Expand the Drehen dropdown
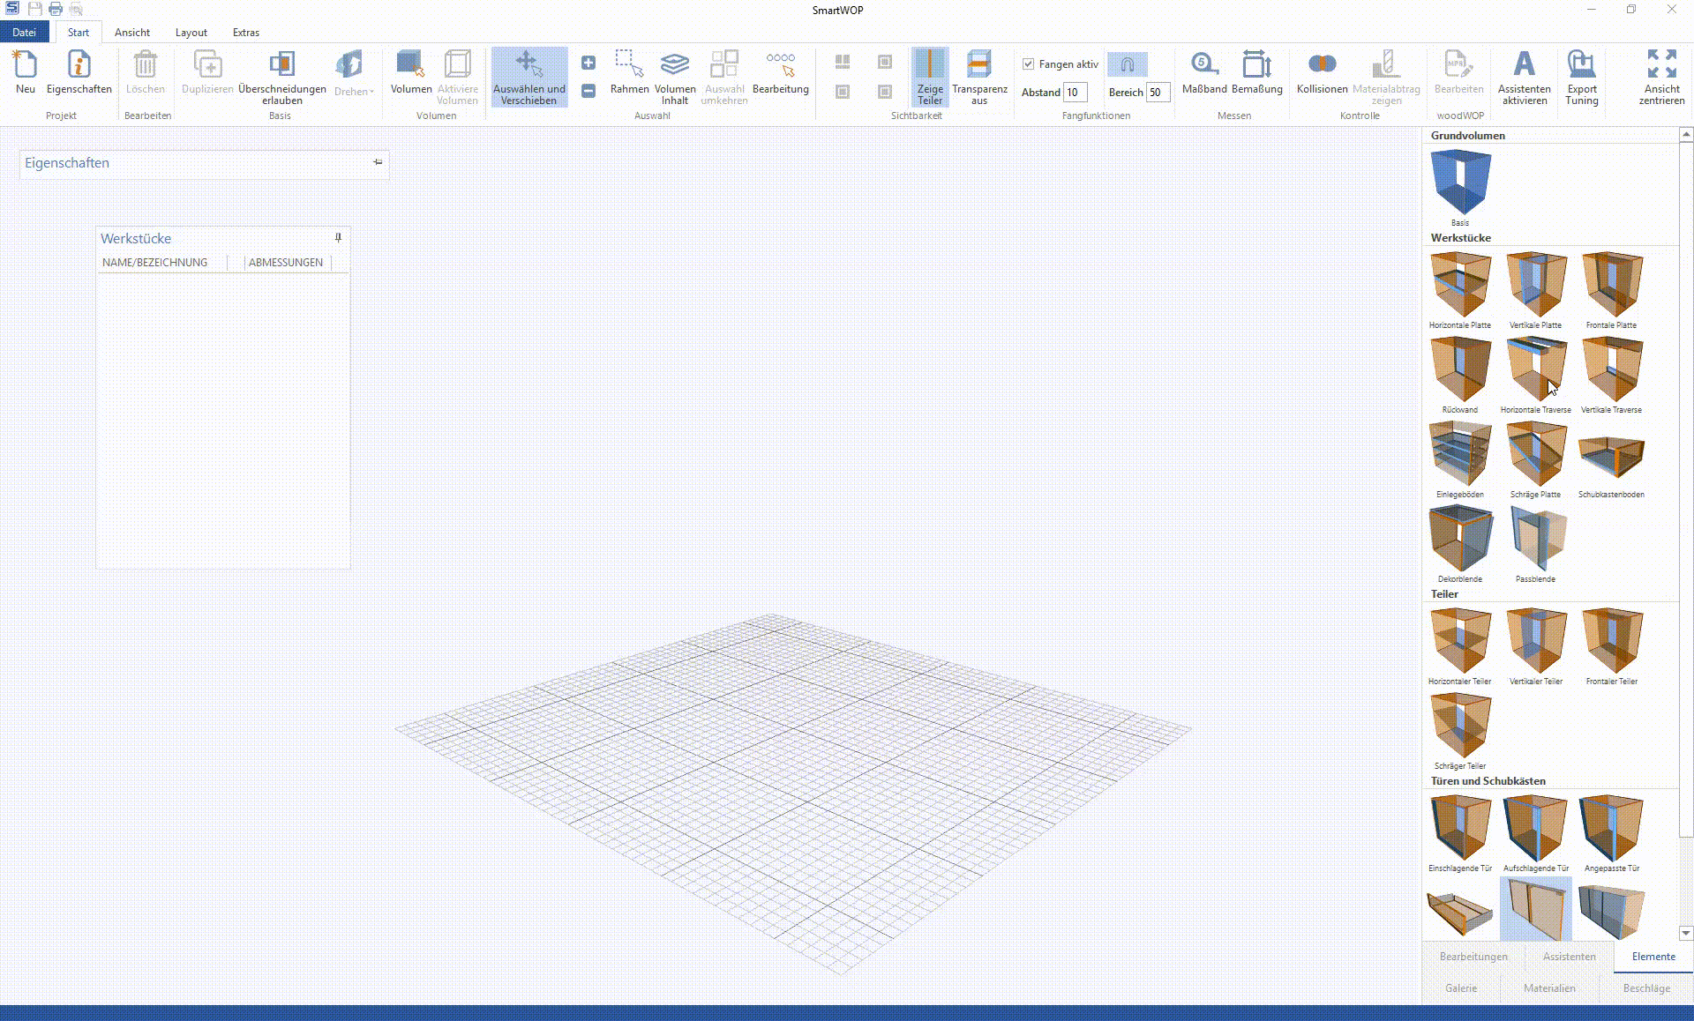The width and height of the screenshot is (1694, 1021). (353, 78)
